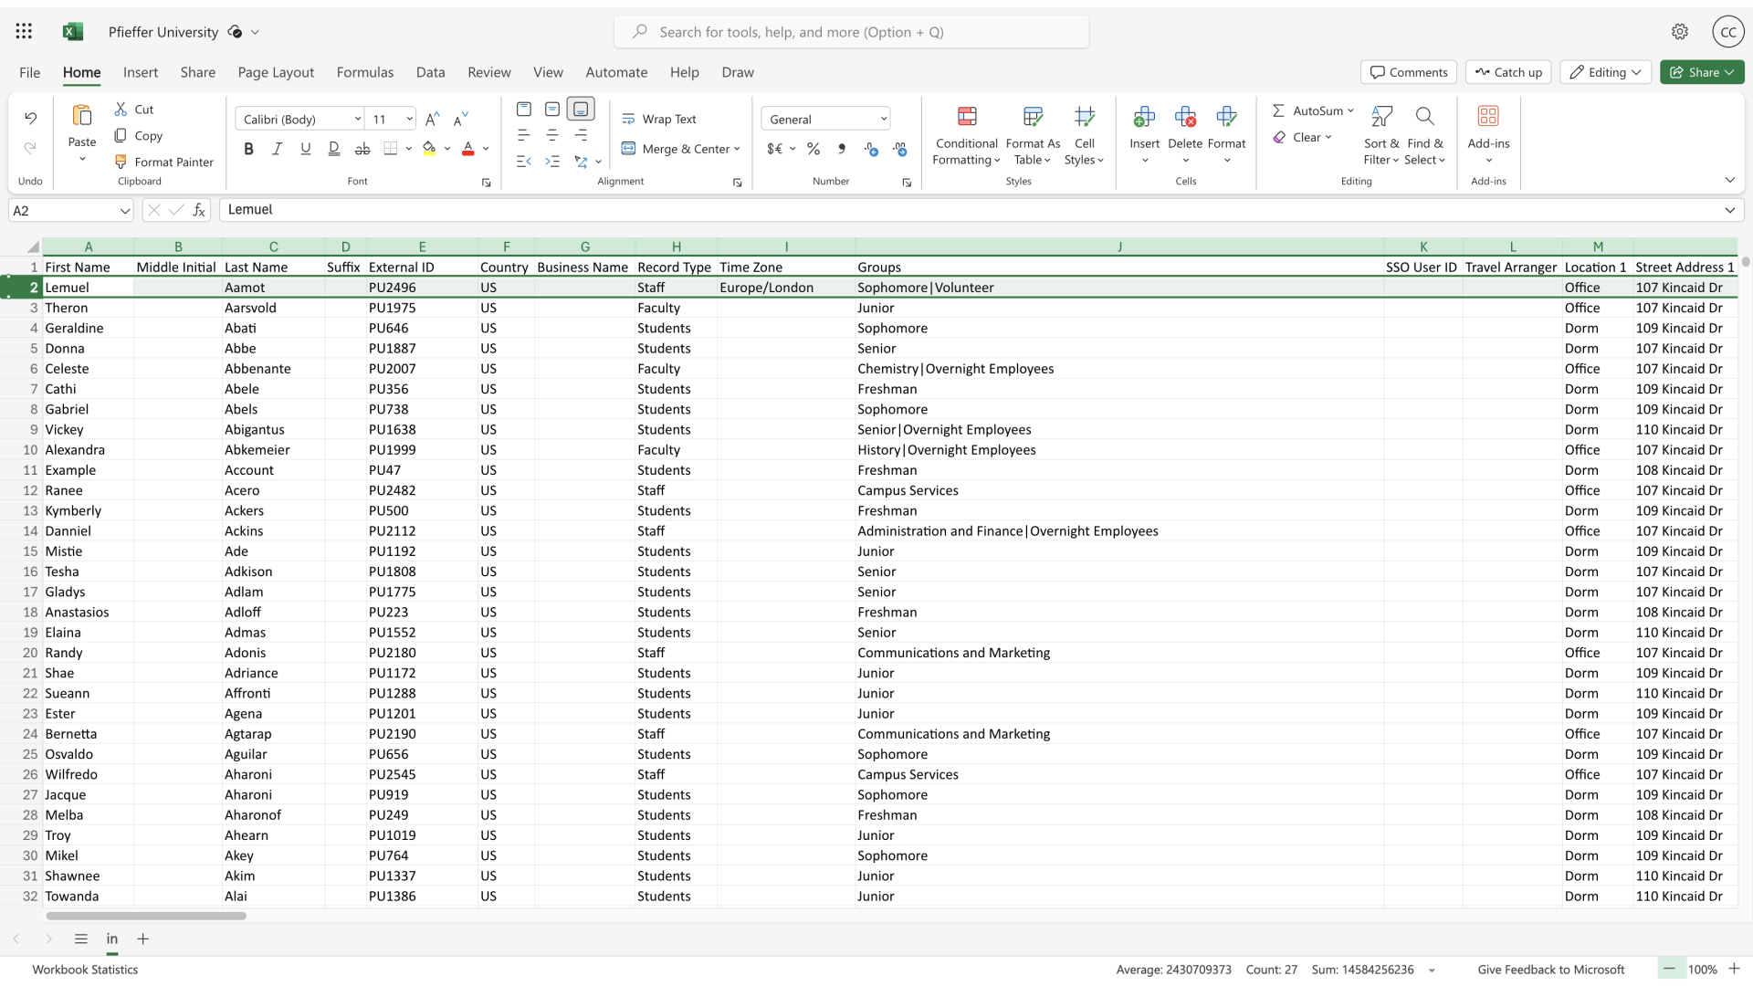Image resolution: width=1753 pixels, height=986 pixels.
Task: Expand the Font Size dropdown
Action: (408, 120)
